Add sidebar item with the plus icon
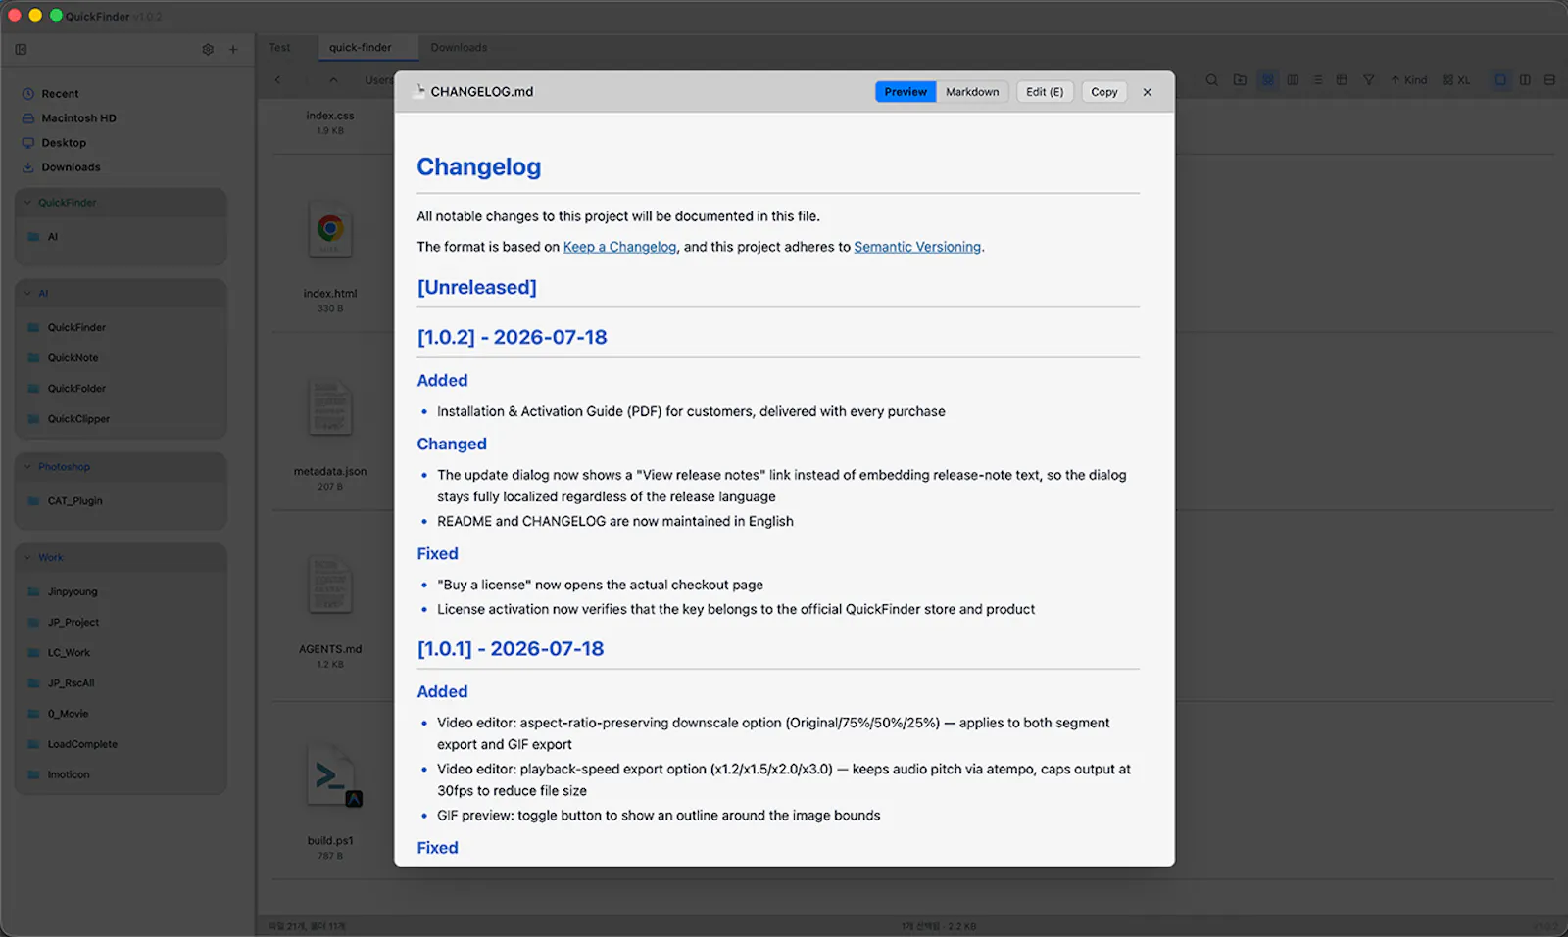 coord(233,49)
